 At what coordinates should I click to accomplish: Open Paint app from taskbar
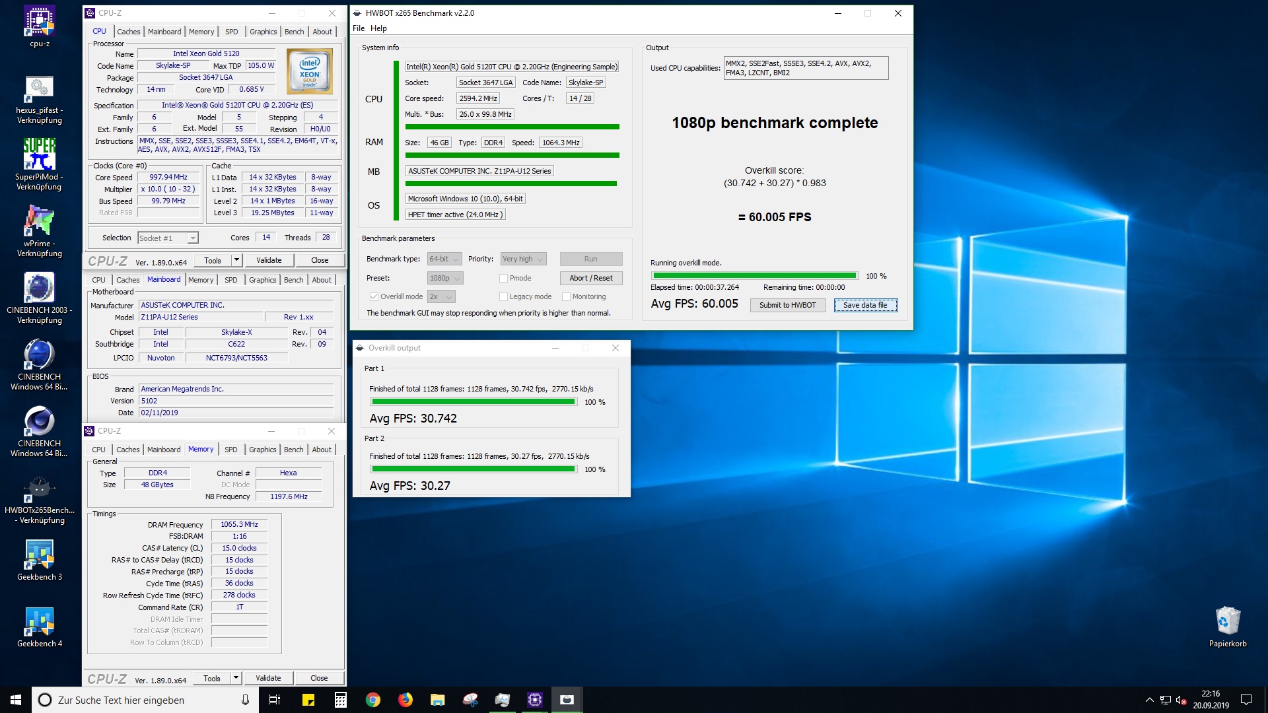(x=470, y=700)
